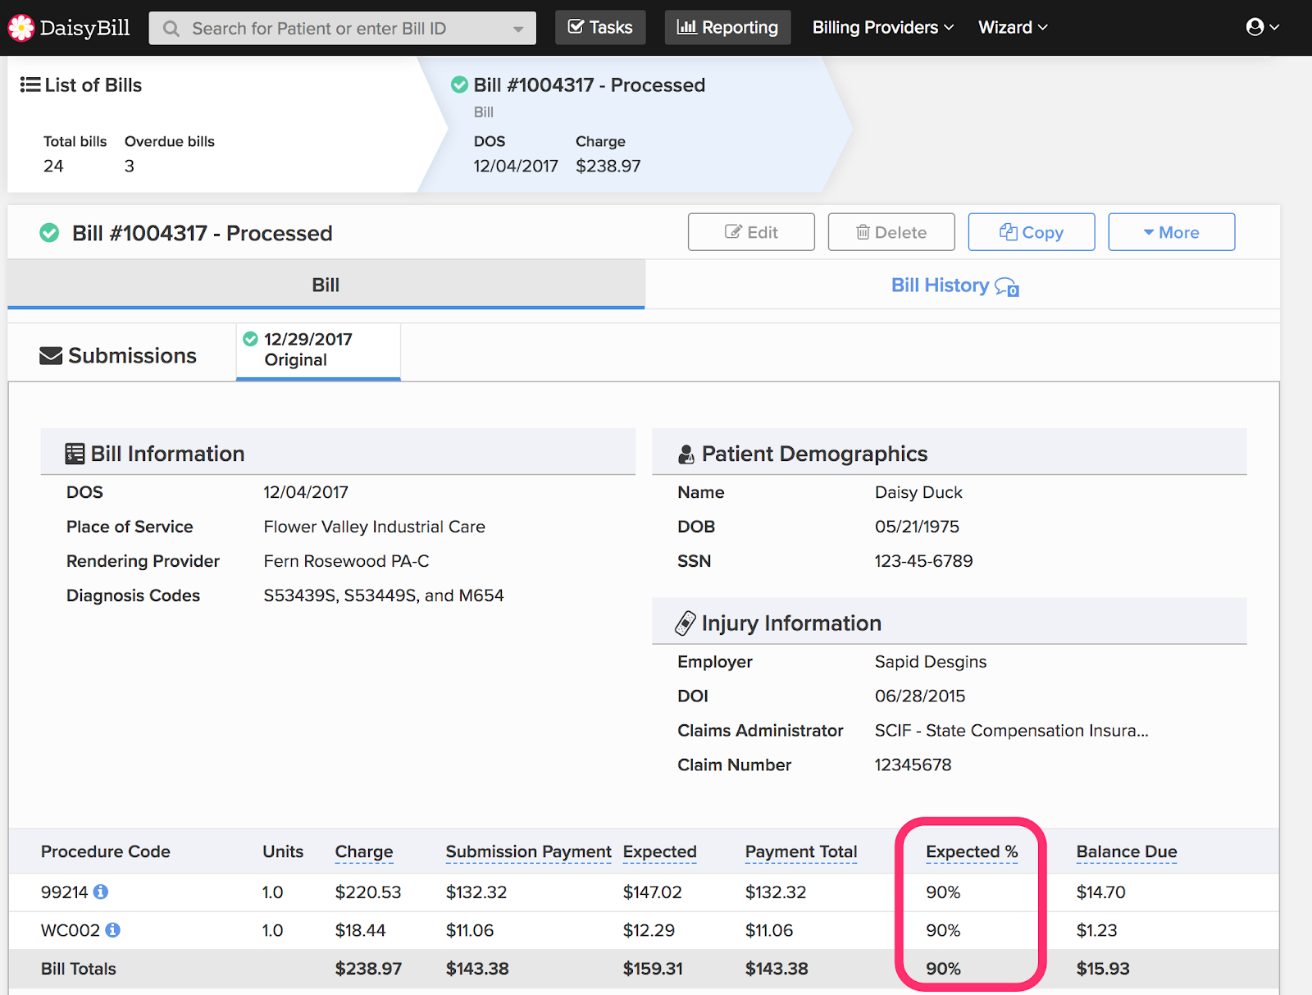Viewport: 1312px width, 995px height.
Task: Open the Wizard dropdown menu
Action: [1012, 27]
